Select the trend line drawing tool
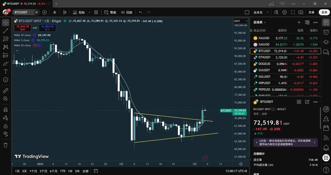Image resolution: width=331 pixels, height=175 pixels. pos(6,31)
